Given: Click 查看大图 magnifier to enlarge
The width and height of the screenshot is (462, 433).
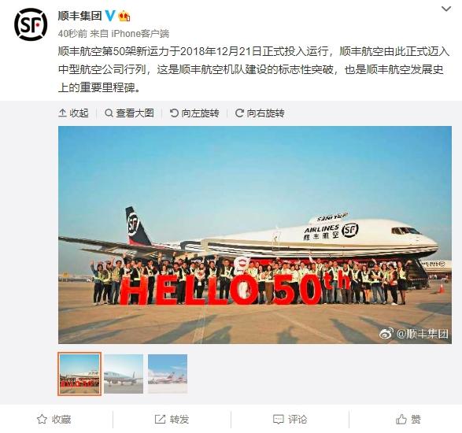Looking at the screenshot, I should [129, 113].
